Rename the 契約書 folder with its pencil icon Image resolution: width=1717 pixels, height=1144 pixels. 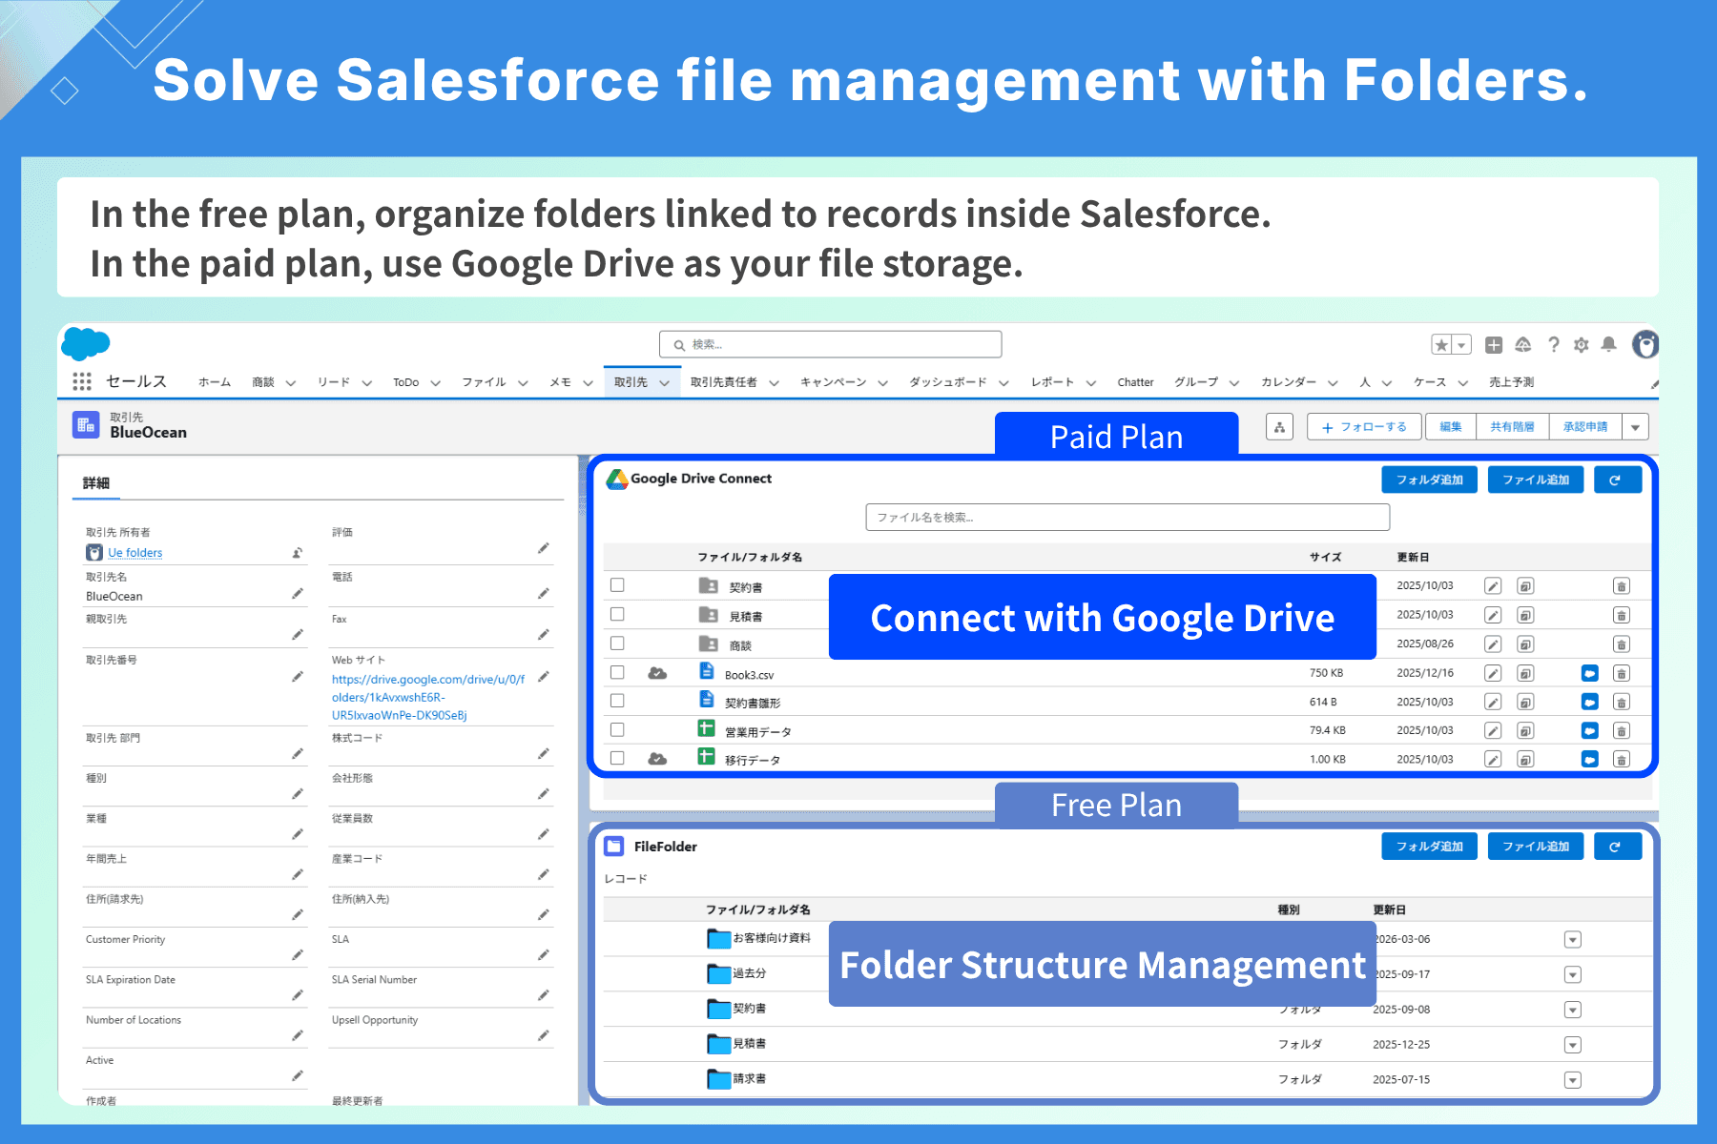(1494, 586)
